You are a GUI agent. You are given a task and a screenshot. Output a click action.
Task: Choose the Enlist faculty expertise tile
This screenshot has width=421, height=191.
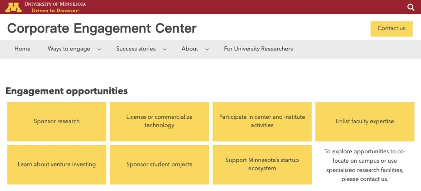[x=365, y=122]
